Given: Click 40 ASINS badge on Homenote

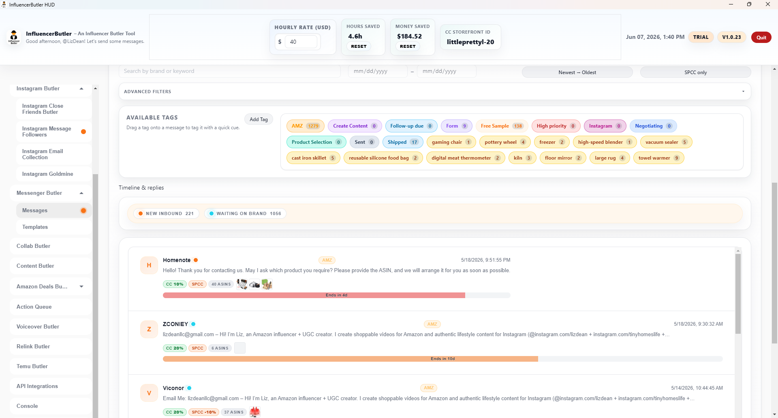Looking at the screenshot, I should click(221, 284).
